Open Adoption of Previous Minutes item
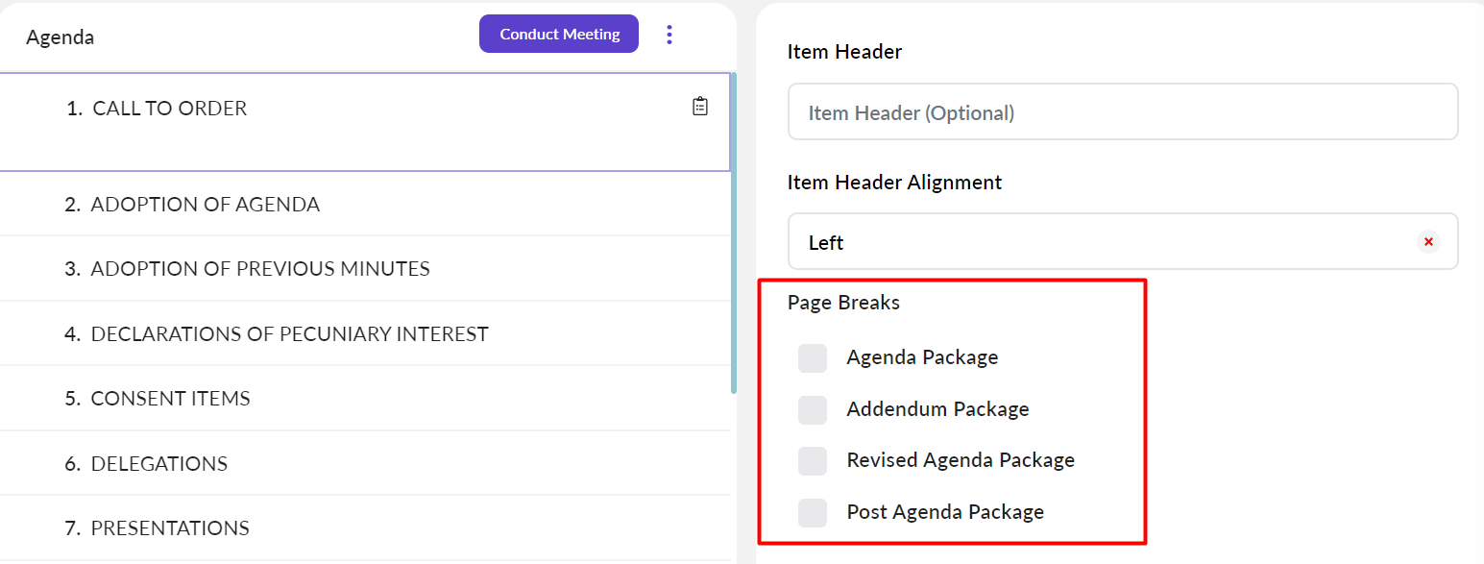Screen dimensions: 1484x564 (259, 269)
